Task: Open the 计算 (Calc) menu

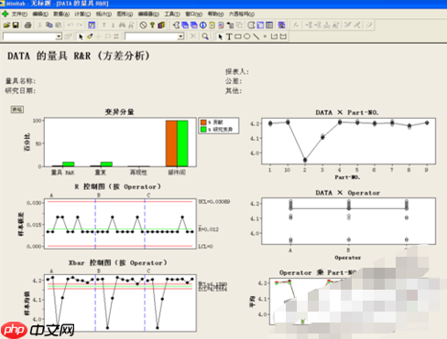Action: pos(82,14)
